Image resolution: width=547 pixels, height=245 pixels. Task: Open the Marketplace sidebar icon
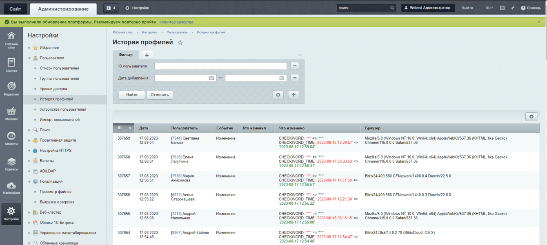coord(11,188)
